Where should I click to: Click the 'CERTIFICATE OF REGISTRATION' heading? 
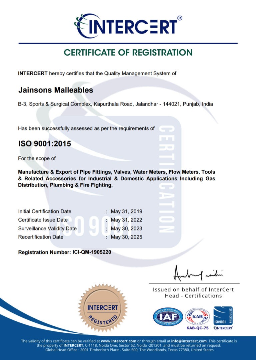pyautogui.click(x=128, y=52)
